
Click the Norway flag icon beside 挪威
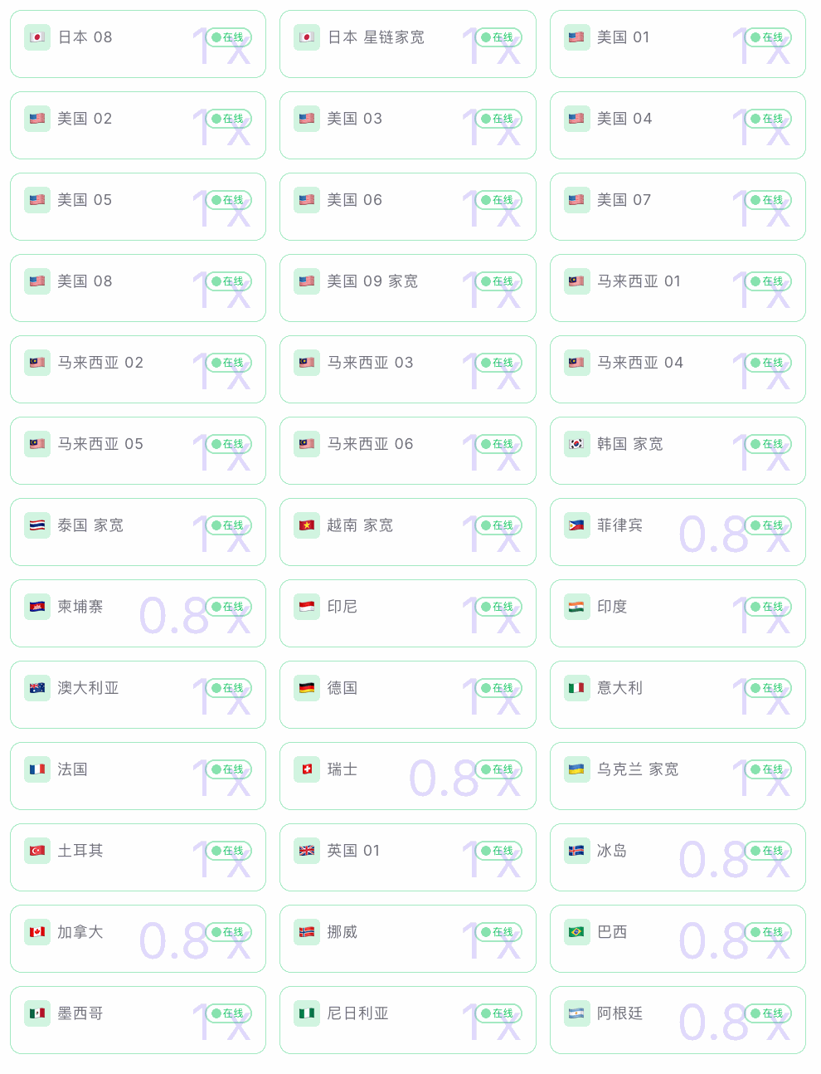pos(307,932)
